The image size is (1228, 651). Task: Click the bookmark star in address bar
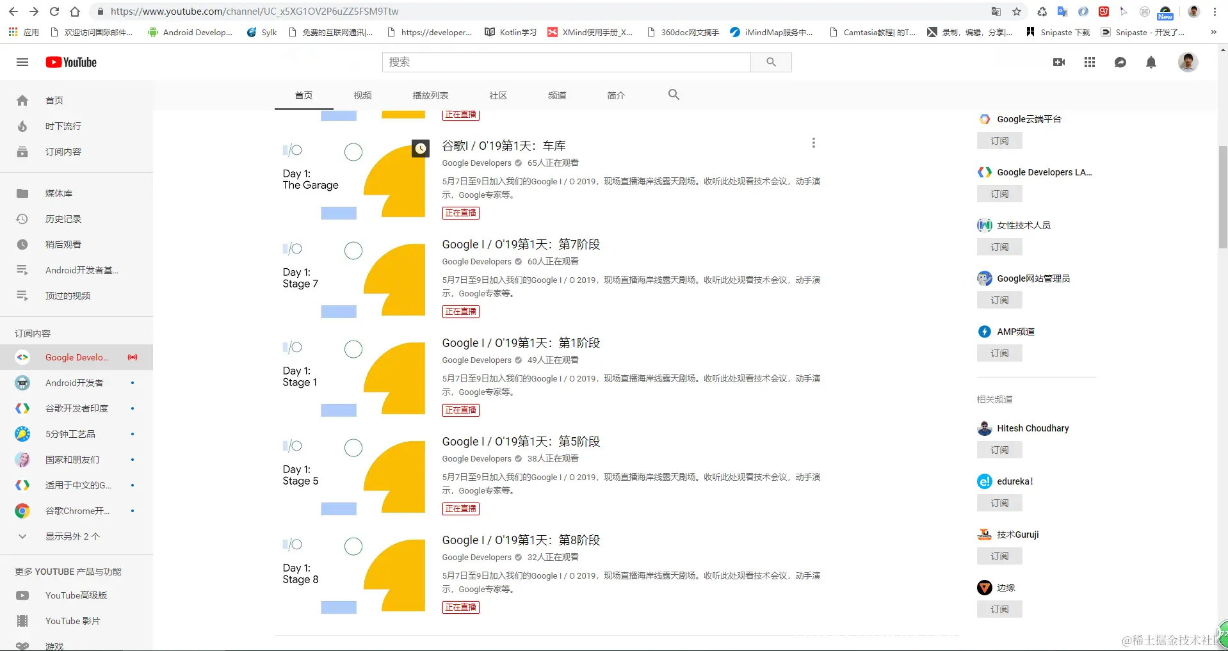1017,11
